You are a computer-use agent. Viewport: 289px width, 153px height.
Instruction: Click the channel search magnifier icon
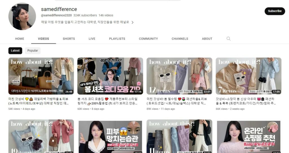(x=229, y=39)
